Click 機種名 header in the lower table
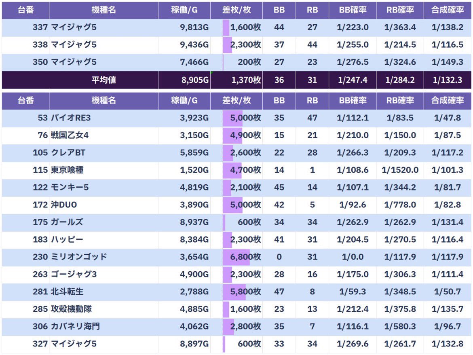This screenshot has width=473, height=355. tap(104, 100)
